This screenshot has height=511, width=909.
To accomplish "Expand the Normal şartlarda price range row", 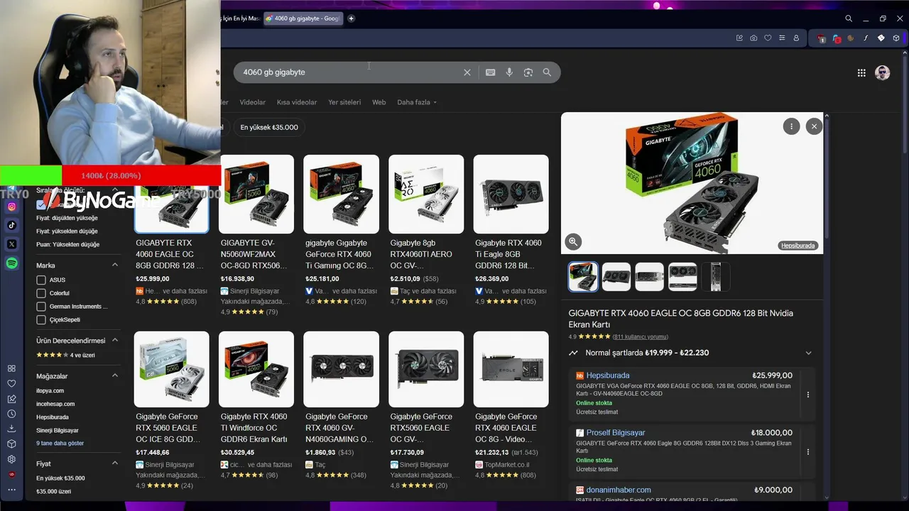I will (x=691, y=353).
